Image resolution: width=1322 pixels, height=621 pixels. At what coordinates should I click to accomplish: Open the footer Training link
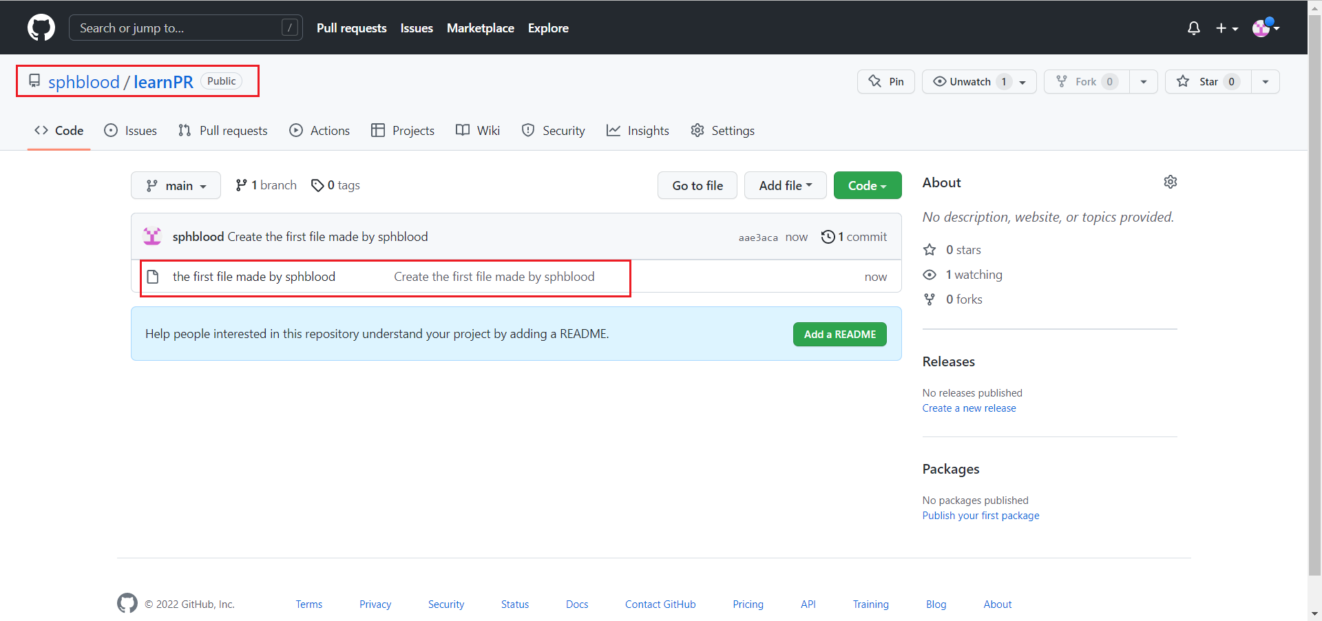pyautogui.click(x=871, y=604)
